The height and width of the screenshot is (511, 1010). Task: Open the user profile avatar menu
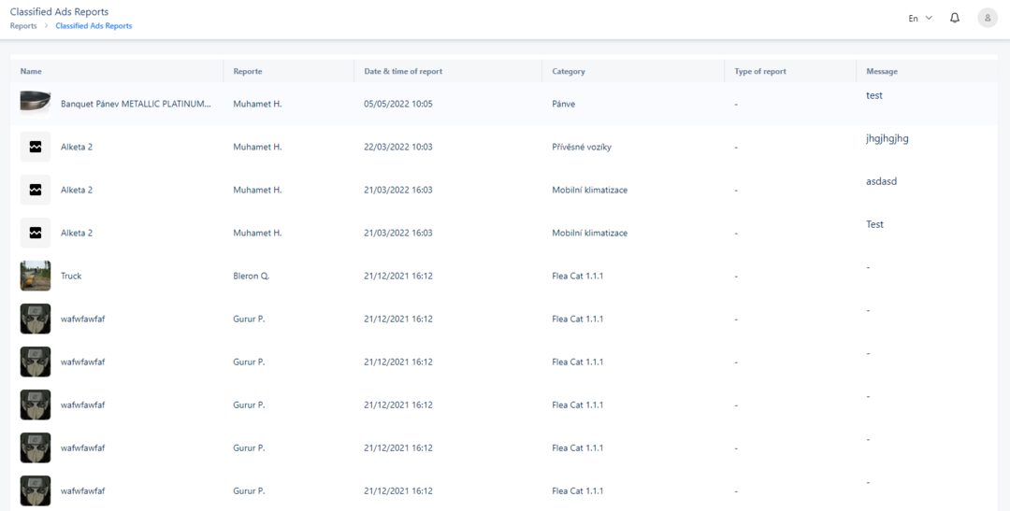coord(988,18)
